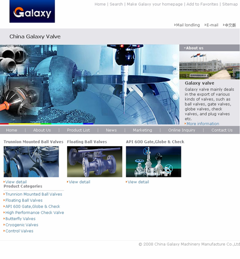Open the Marketing navigation item

click(x=142, y=130)
